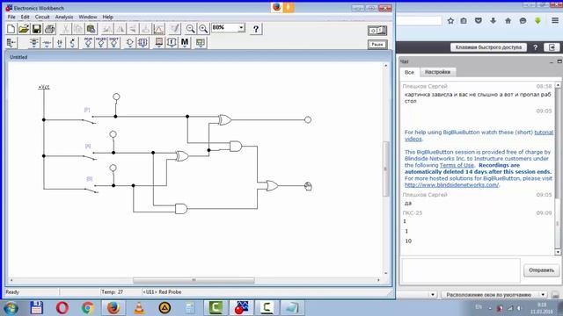This screenshot has width=563, height=316.
Task: Click the chat message input field
Action: click(461, 270)
